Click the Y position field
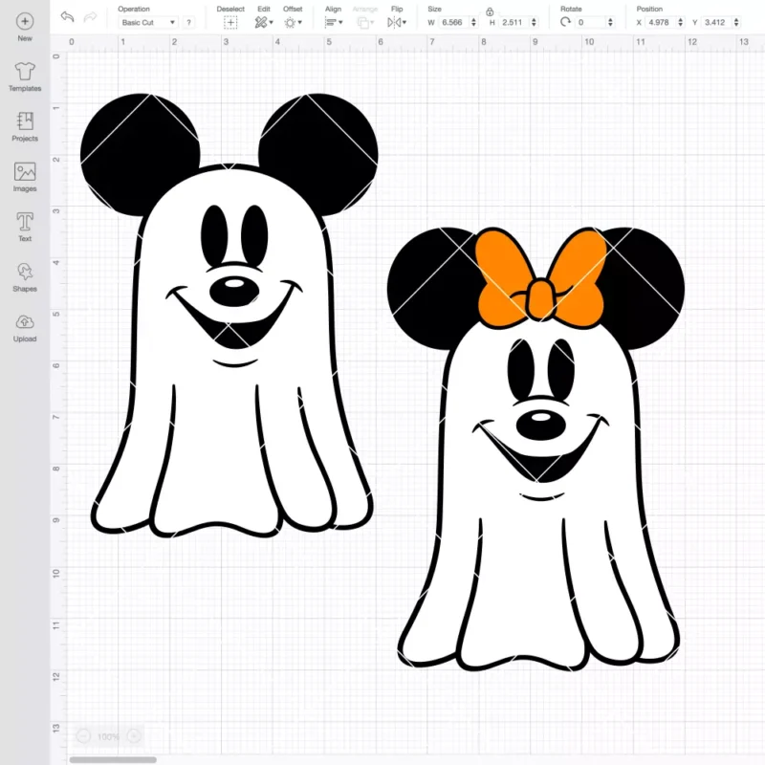Viewport: 765px width, 765px height. (x=716, y=22)
